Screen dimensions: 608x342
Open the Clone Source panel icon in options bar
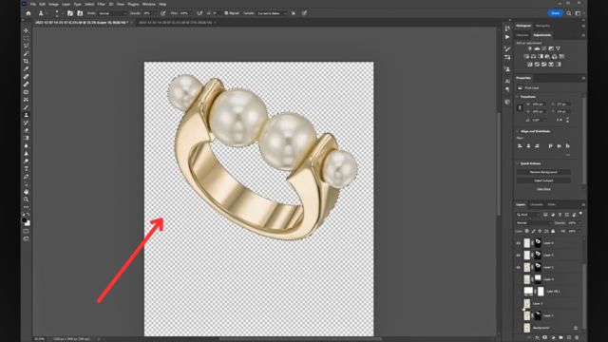[x=80, y=13]
